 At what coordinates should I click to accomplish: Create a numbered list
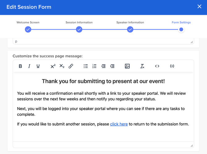[x=95, y=66]
